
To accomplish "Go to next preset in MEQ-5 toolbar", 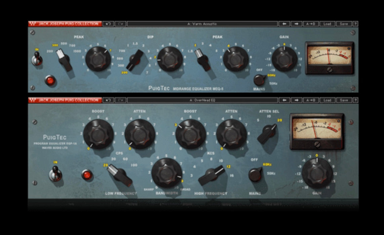I will pos(296,24).
